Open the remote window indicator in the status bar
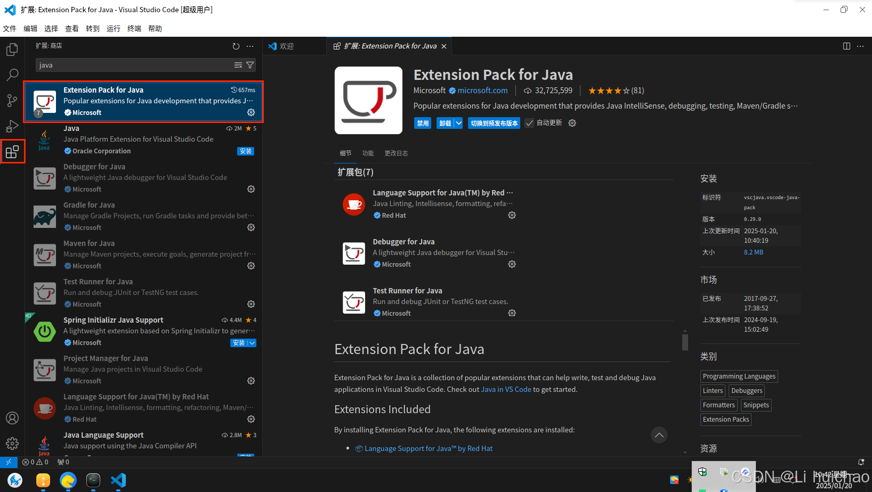This screenshot has width=872, height=492. click(9, 462)
